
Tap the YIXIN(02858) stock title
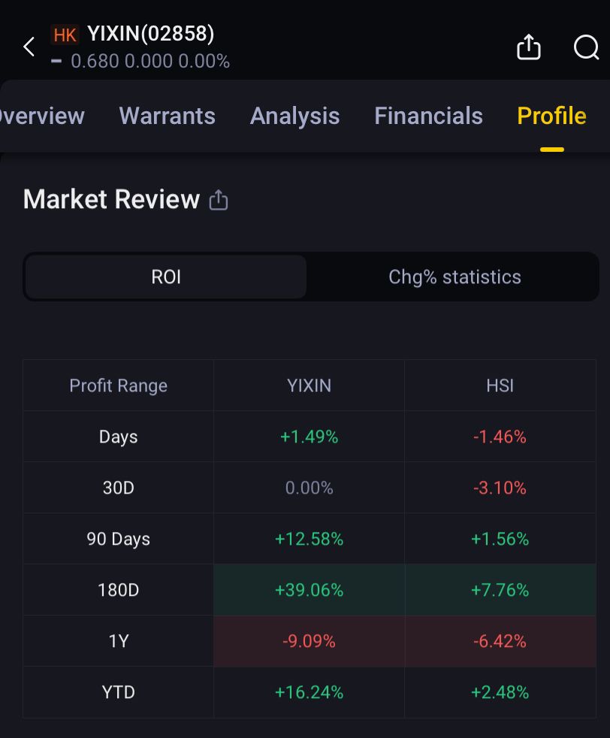(x=151, y=34)
